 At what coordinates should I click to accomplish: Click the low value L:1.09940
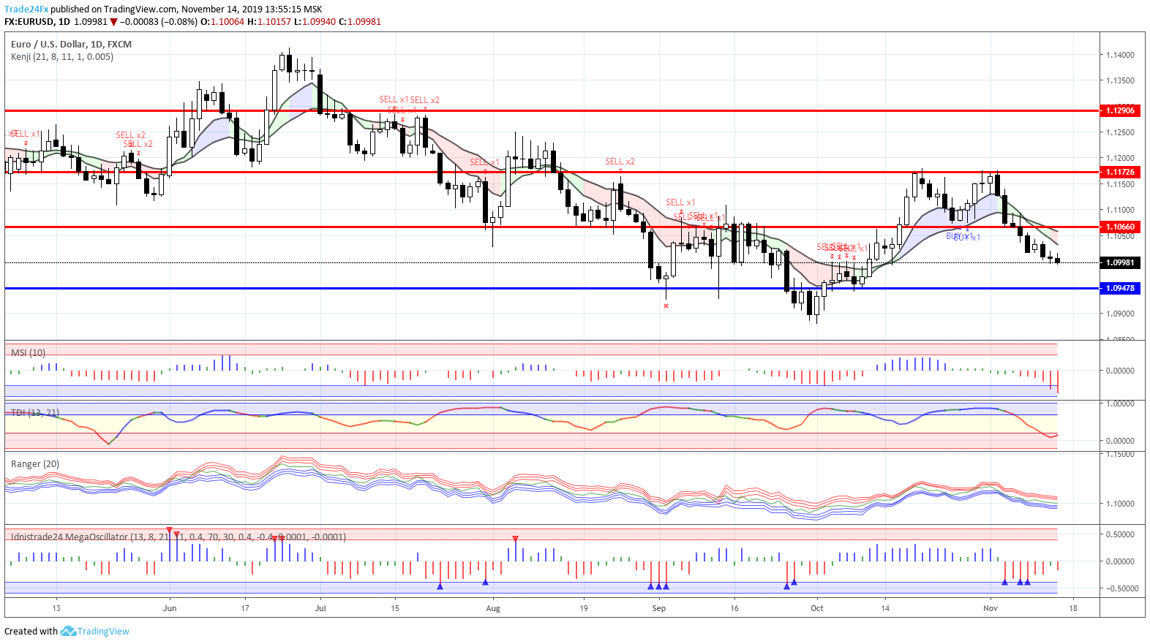pyautogui.click(x=315, y=22)
